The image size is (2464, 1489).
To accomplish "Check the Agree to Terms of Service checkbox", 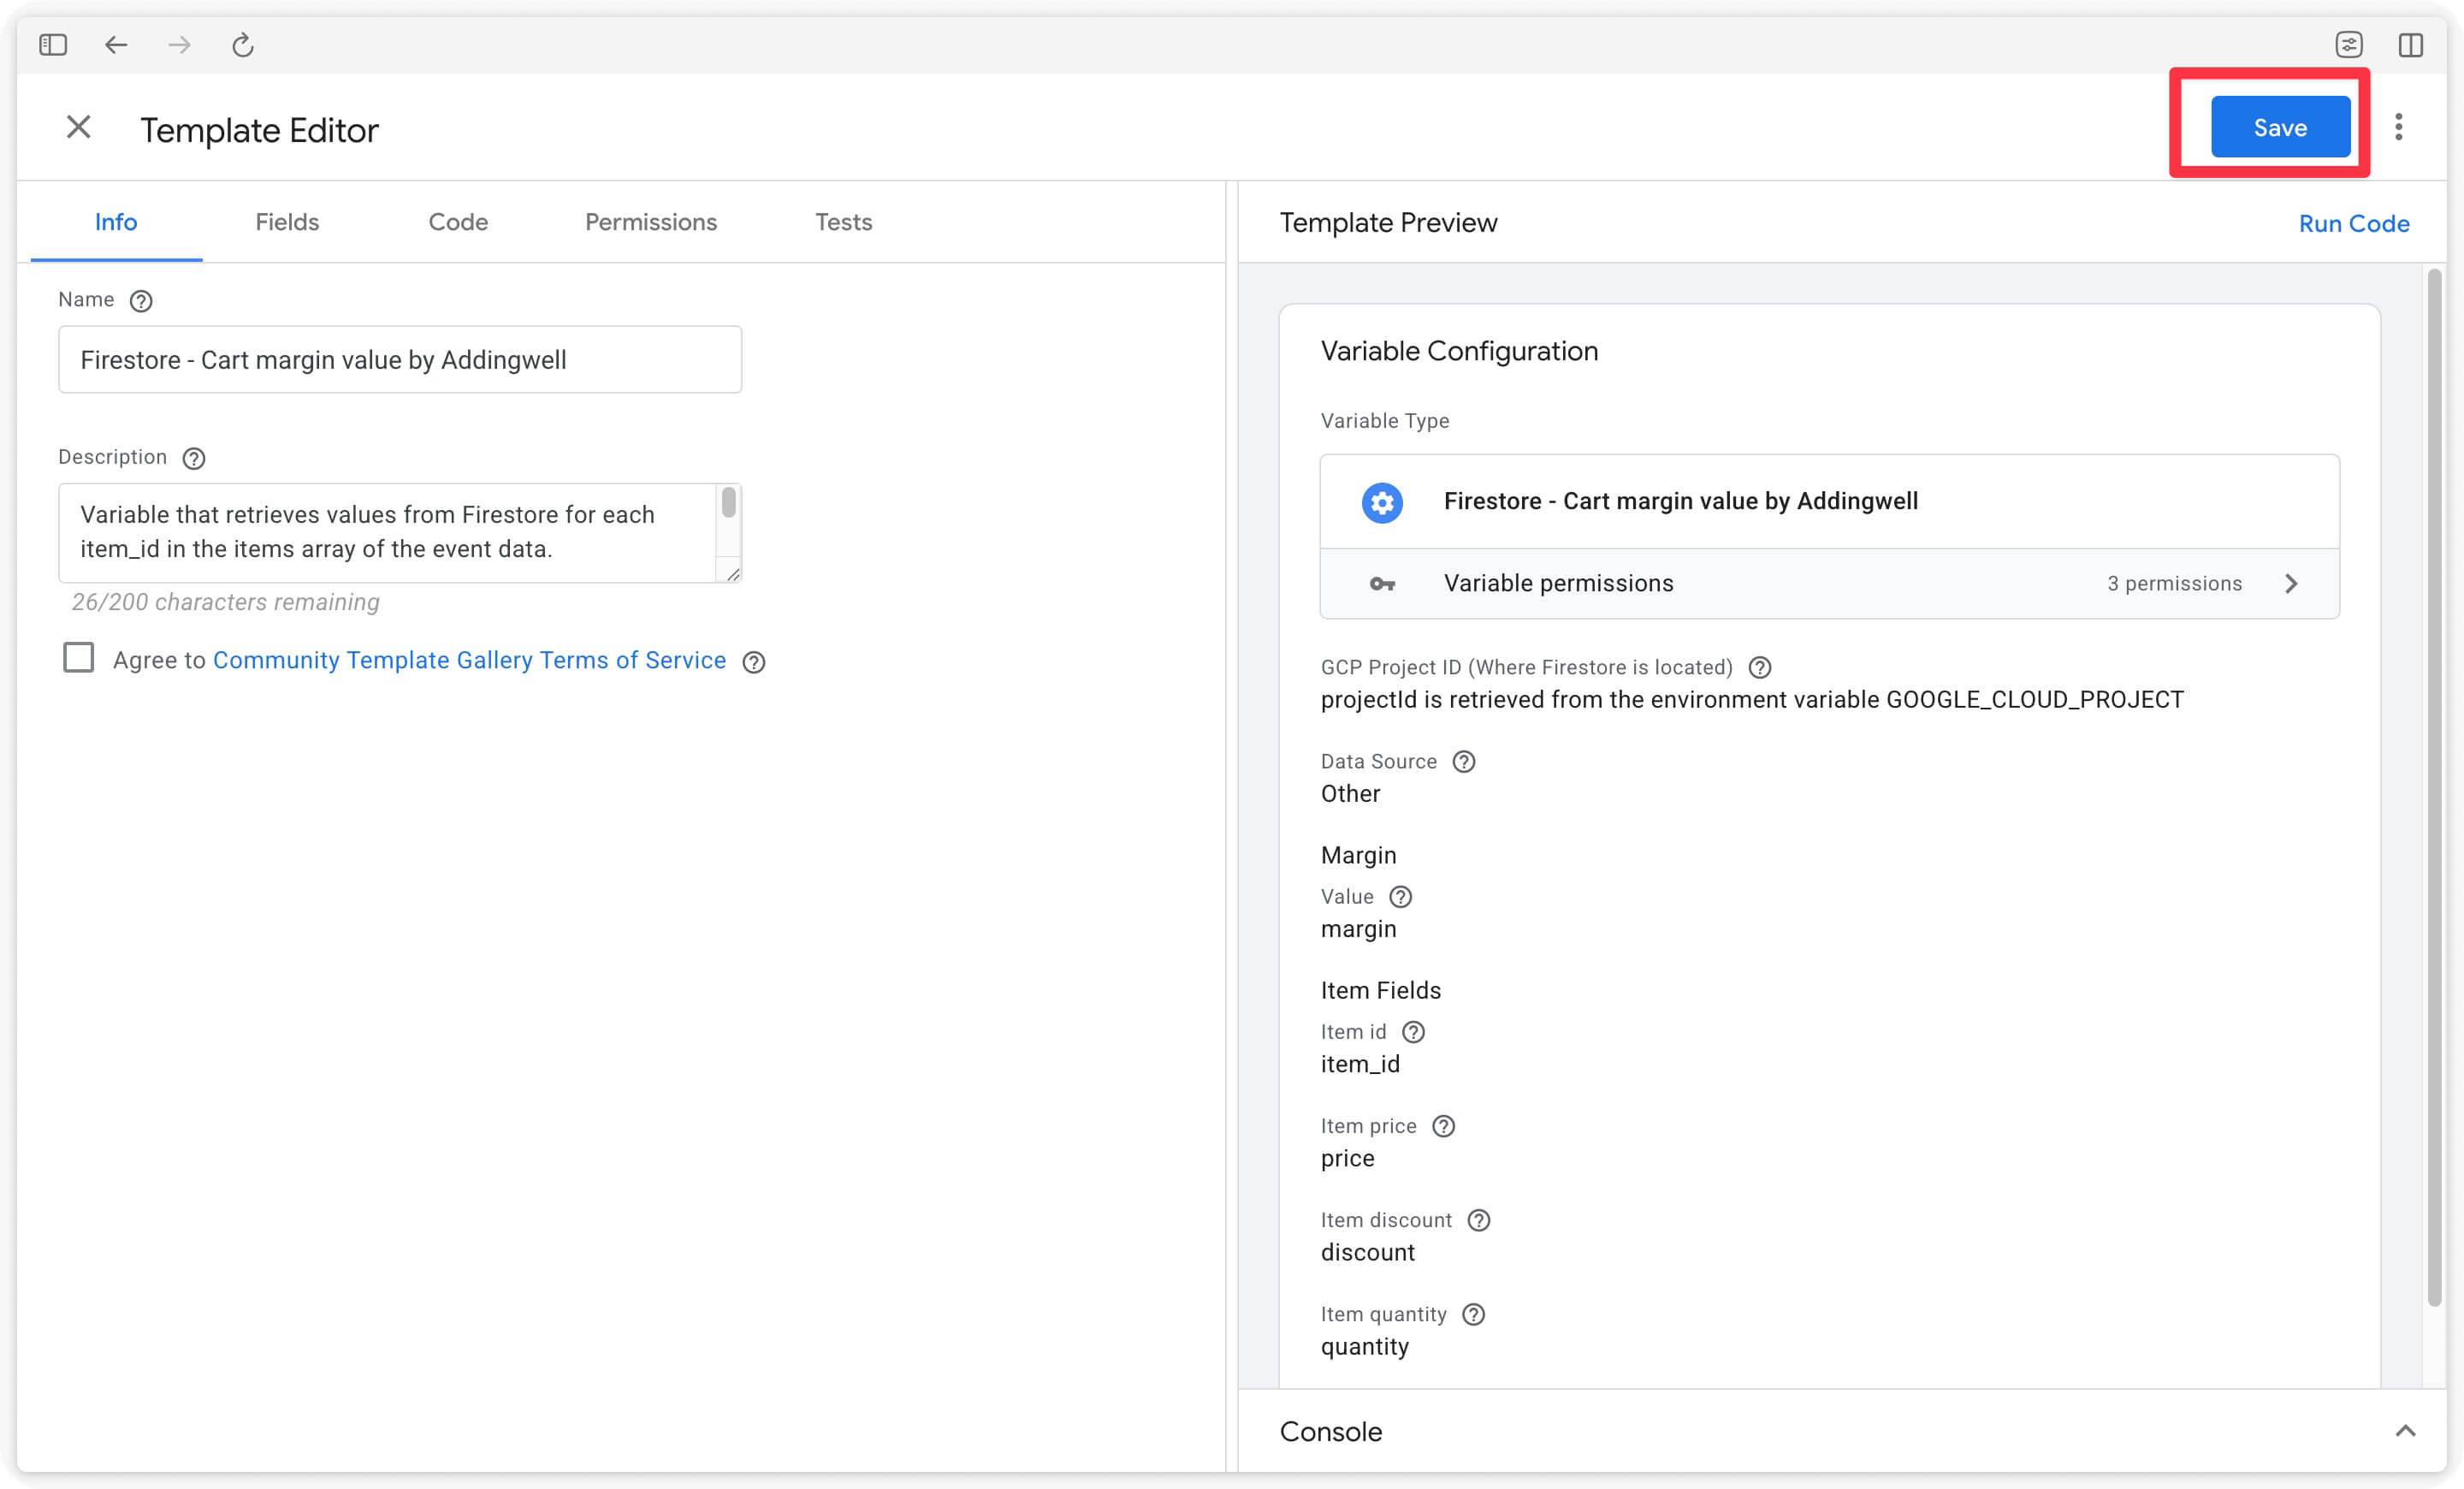I will [78, 658].
